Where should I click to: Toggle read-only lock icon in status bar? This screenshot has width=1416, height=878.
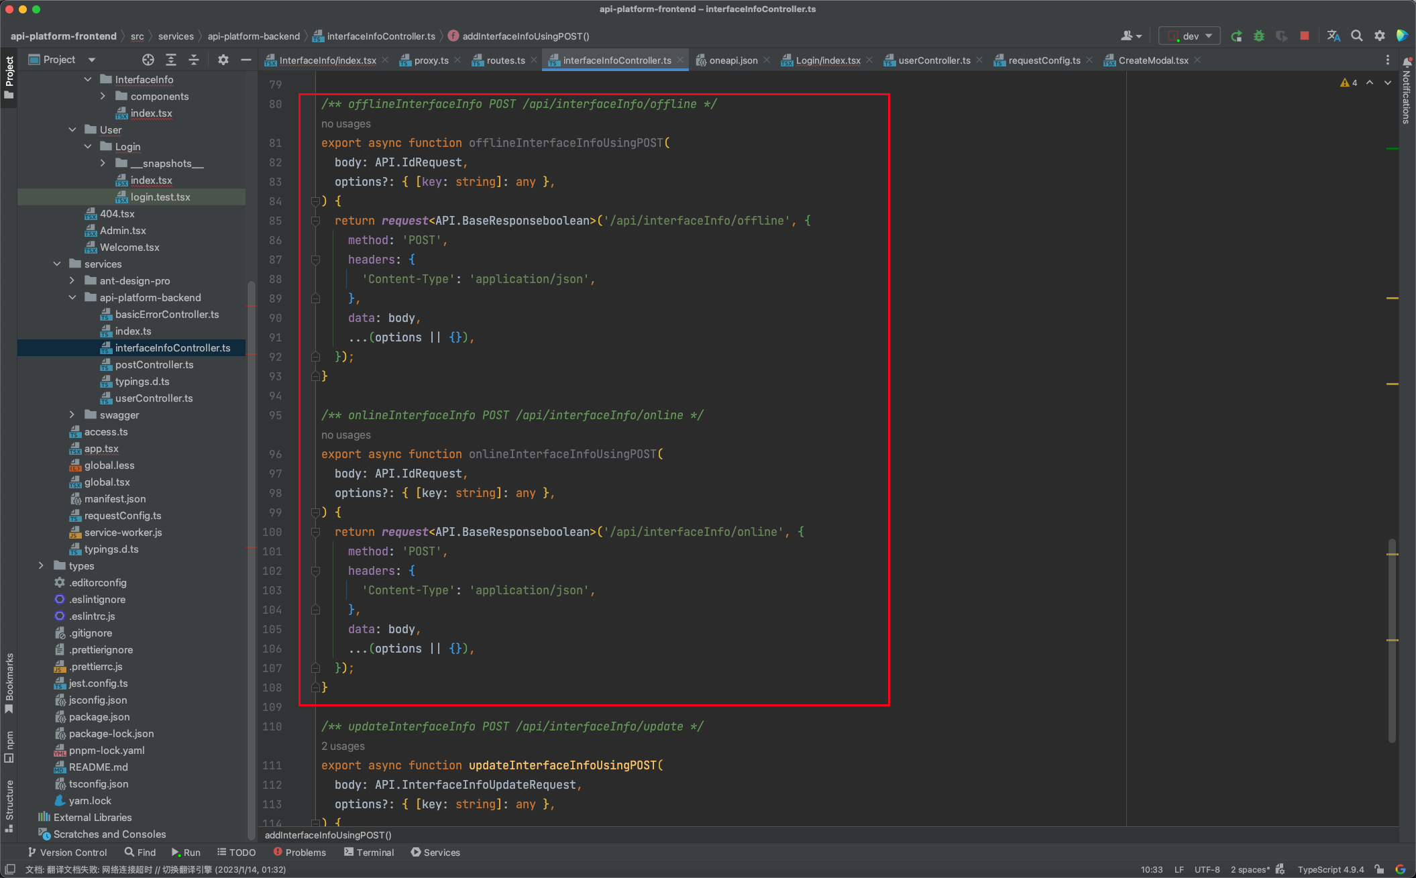pyautogui.click(x=1379, y=869)
